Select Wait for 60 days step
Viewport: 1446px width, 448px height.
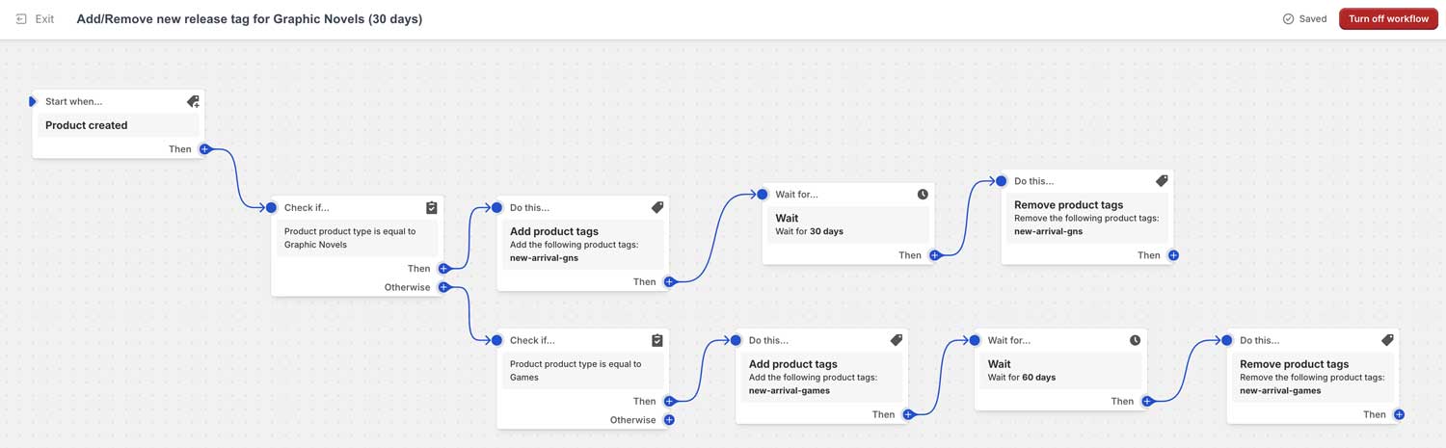point(1060,371)
